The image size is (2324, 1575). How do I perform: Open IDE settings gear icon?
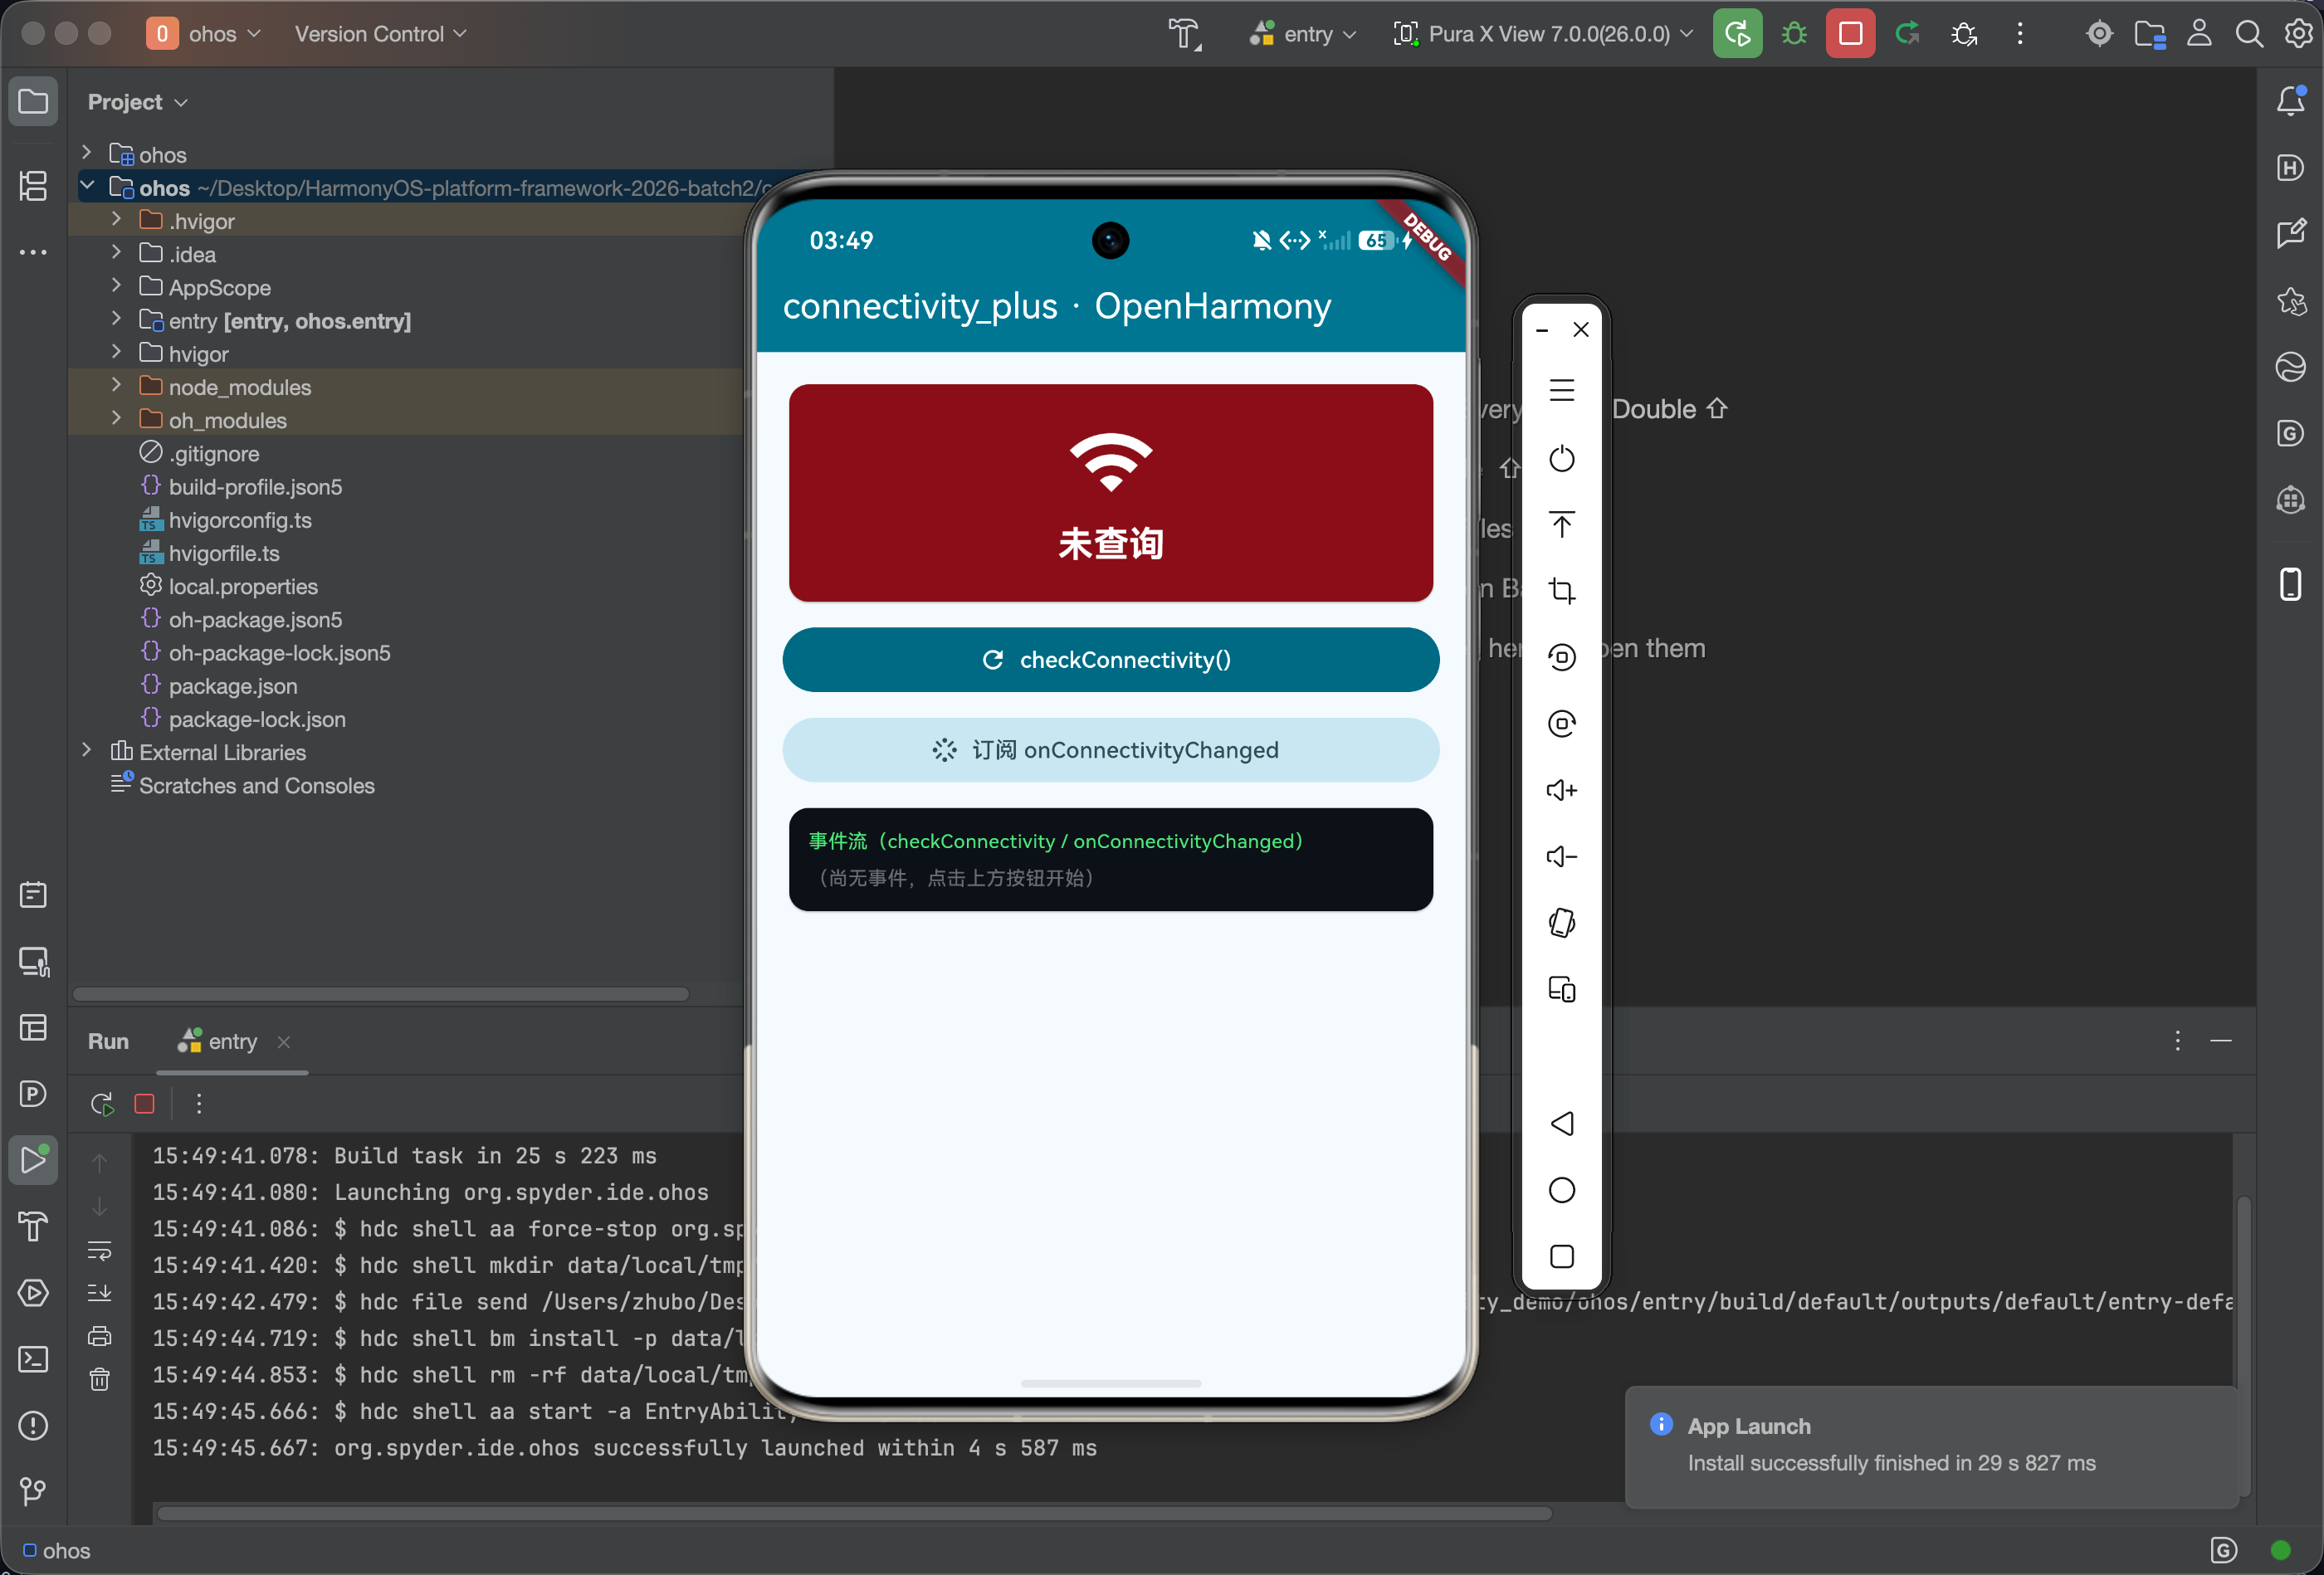[2298, 34]
